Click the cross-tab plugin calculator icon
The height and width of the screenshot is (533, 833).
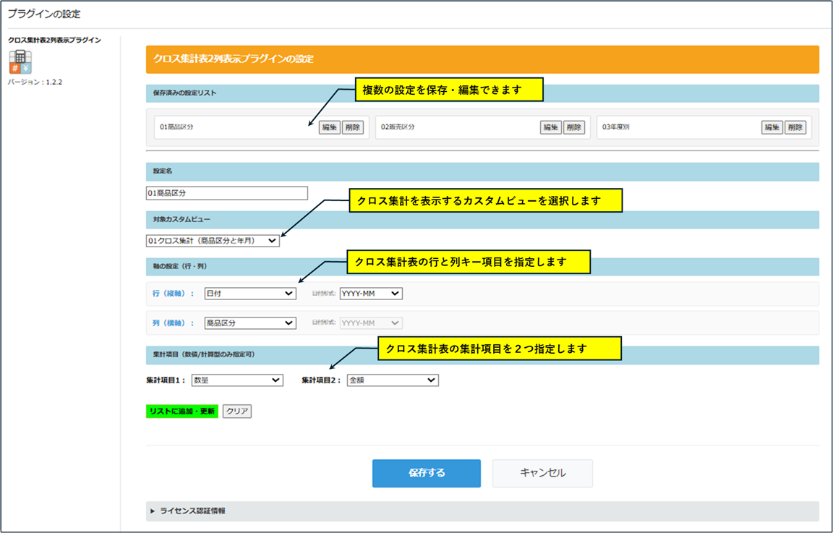20,61
